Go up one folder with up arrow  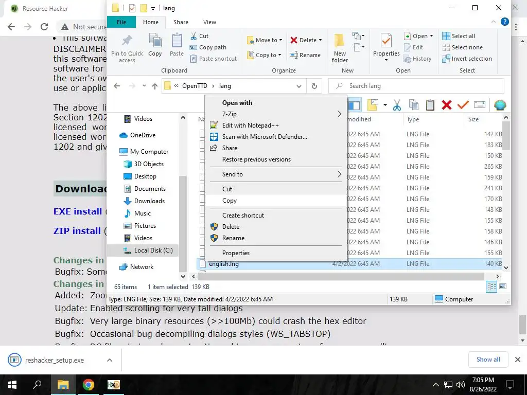tap(154, 86)
